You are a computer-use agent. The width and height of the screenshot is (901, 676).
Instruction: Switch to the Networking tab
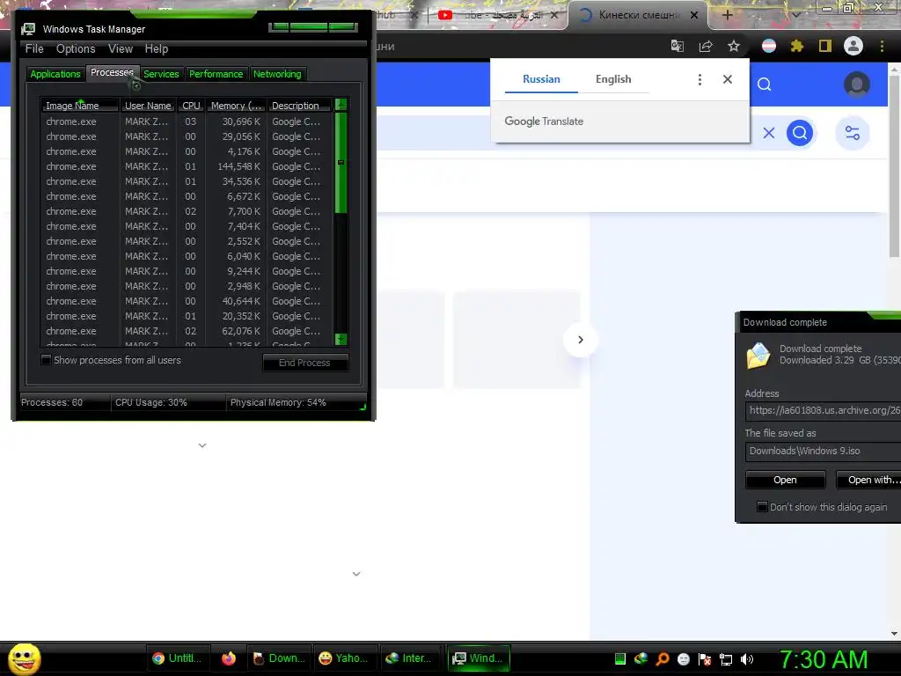pyautogui.click(x=277, y=74)
